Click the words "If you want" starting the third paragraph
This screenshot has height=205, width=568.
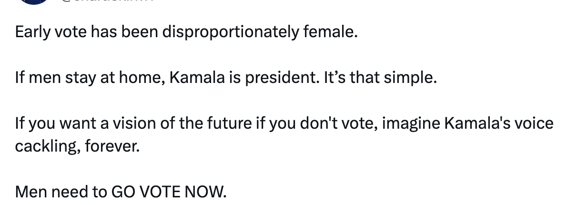(x=49, y=123)
